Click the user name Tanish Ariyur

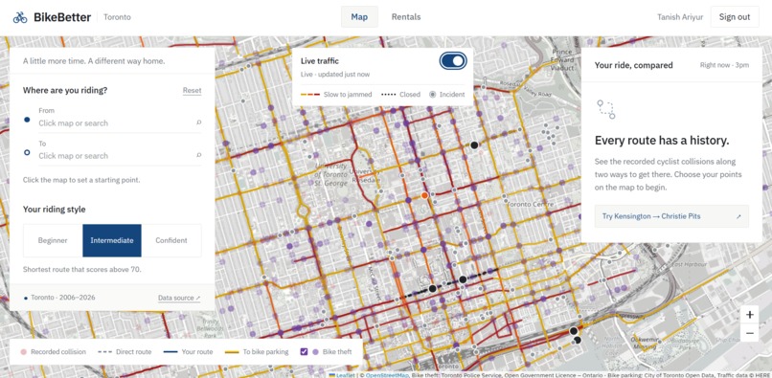point(680,16)
